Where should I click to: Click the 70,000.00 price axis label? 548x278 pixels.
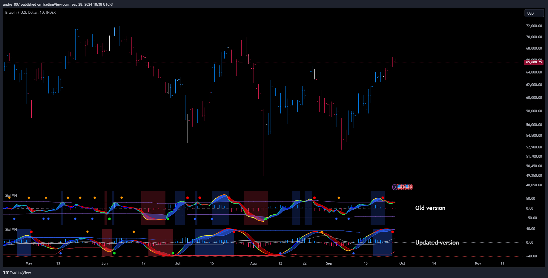pos(534,37)
